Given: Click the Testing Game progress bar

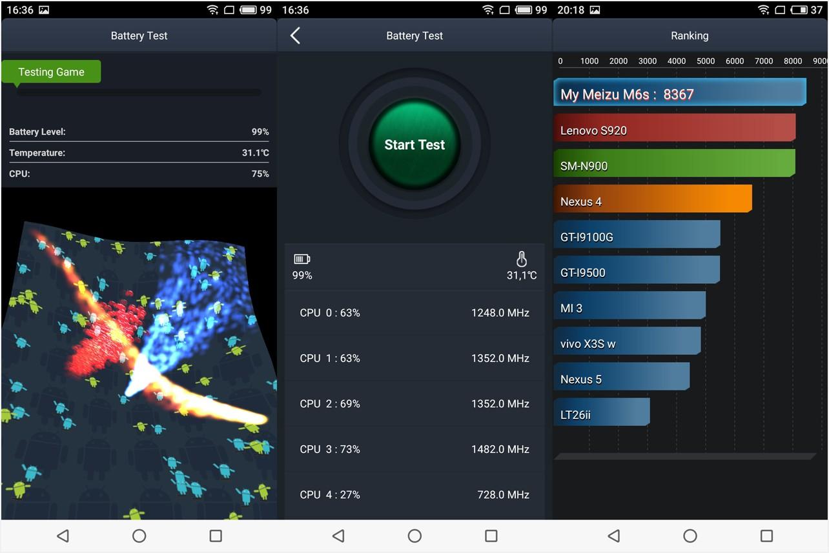Looking at the screenshot, I should click(x=139, y=92).
